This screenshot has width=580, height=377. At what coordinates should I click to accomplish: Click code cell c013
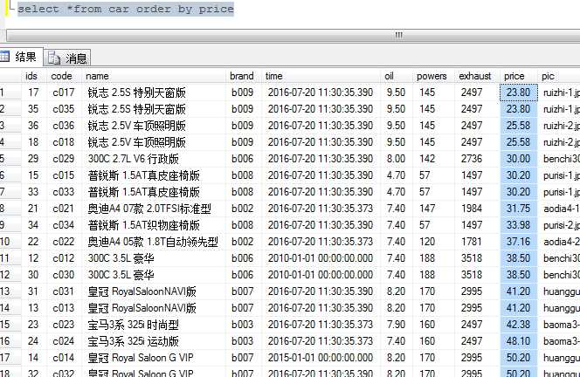[63, 308]
